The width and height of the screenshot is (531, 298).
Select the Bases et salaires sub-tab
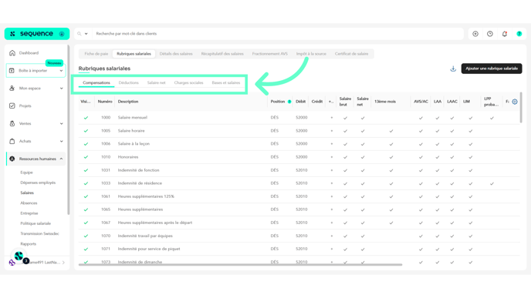(226, 83)
